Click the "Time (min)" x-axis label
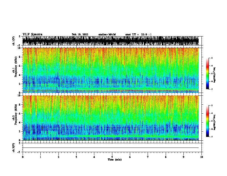This screenshot has height=176, width=227. pos(115,160)
